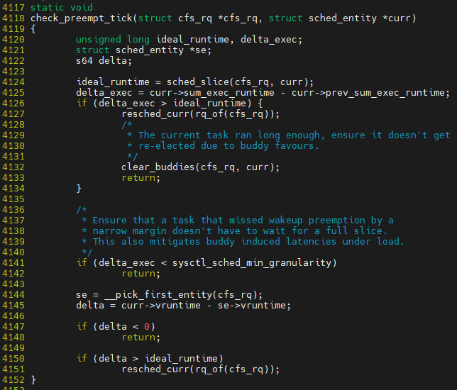Click line number 4117

pyautogui.click(x=13, y=8)
